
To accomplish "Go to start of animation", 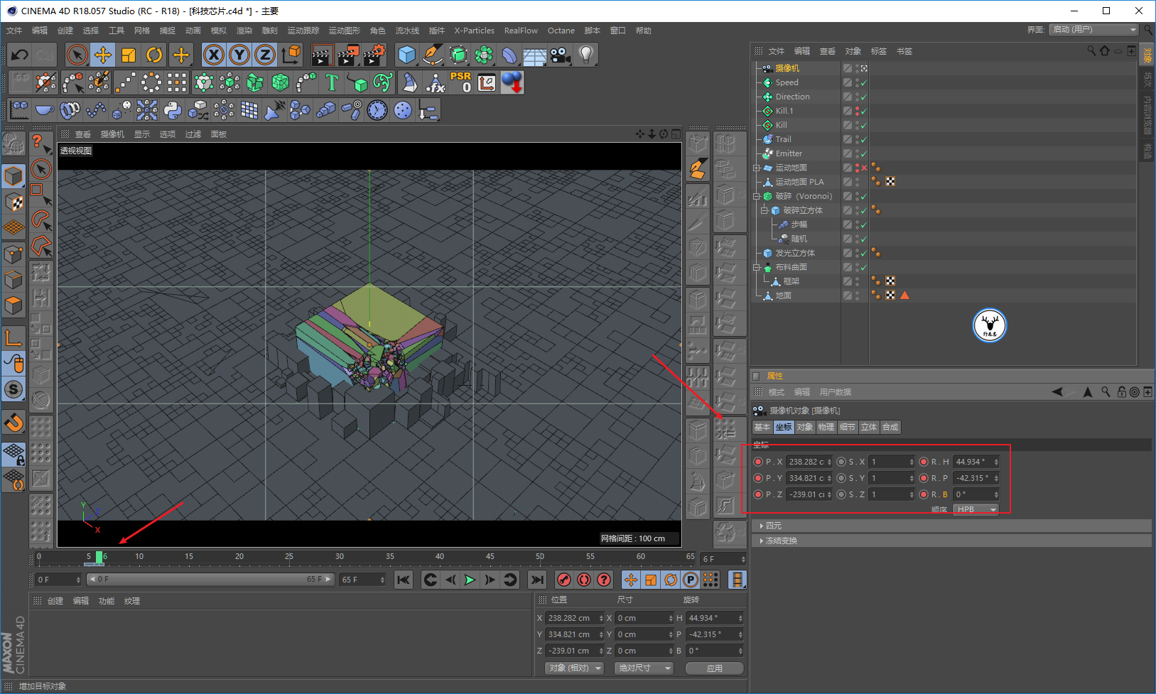I will click(x=404, y=580).
